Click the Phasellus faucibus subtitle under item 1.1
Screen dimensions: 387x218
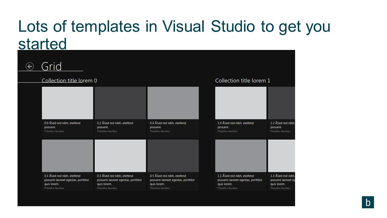click(x=228, y=188)
